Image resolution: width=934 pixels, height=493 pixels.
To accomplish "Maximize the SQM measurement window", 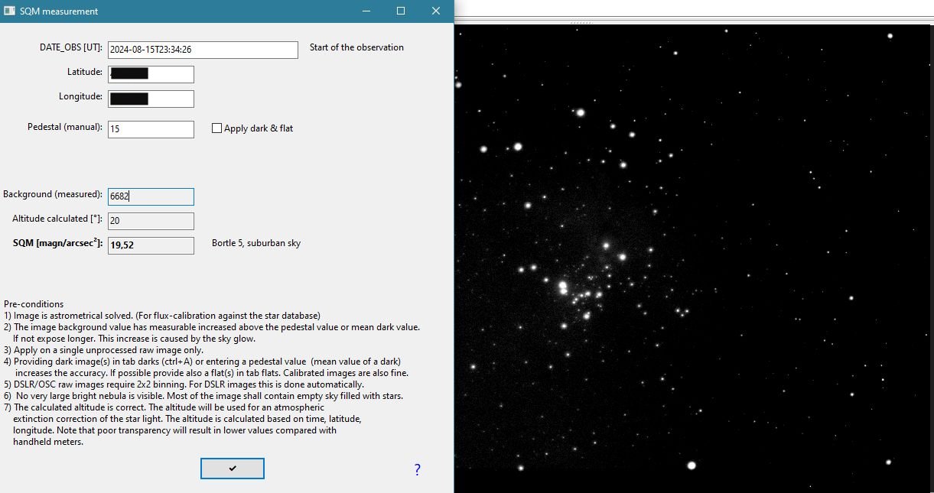I will 401,11.
